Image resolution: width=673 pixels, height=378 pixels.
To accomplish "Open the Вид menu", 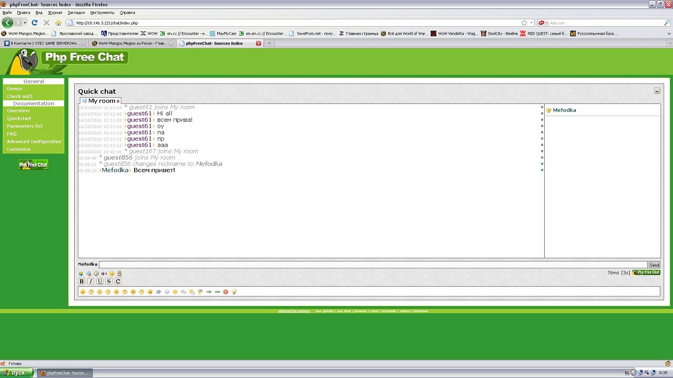I will point(39,13).
